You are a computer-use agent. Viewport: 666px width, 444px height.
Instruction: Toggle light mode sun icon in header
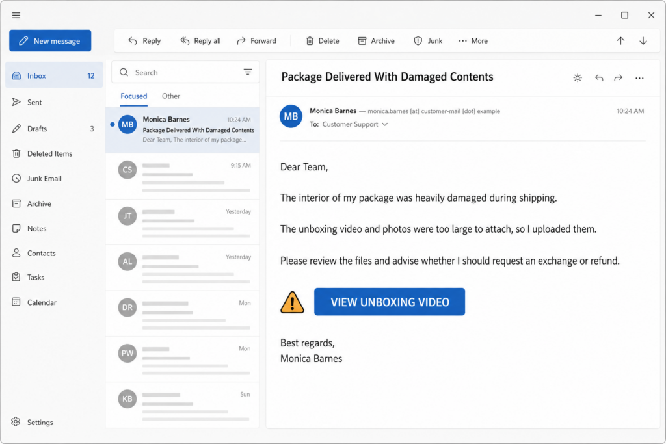coord(578,77)
